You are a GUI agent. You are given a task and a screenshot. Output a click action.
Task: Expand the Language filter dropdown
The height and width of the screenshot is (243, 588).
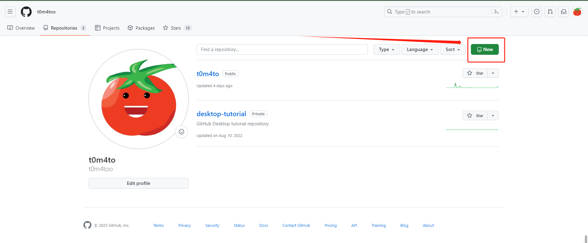click(420, 50)
